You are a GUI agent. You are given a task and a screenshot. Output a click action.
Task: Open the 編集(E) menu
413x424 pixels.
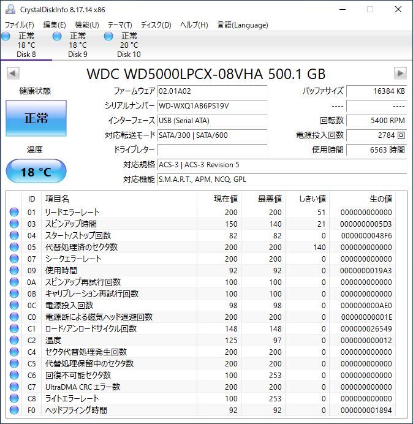(55, 25)
